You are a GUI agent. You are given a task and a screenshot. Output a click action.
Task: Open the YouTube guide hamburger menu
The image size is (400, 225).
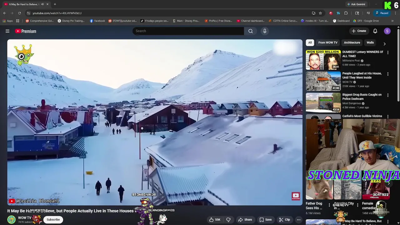[x=7, y=31]
